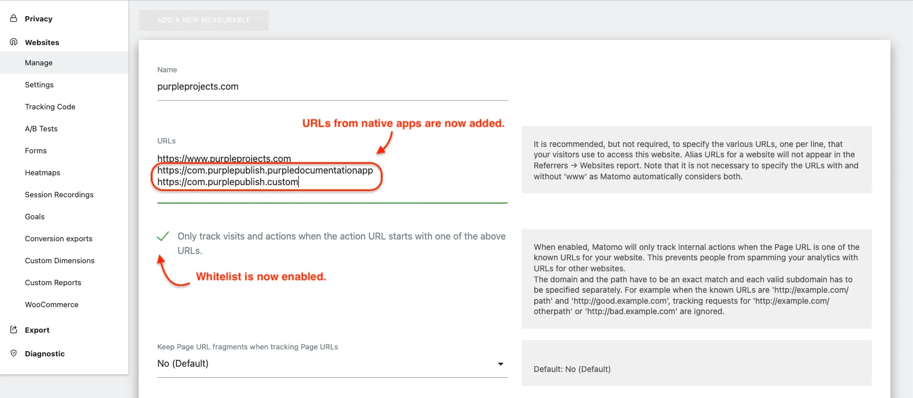913x398 pixels.
Task: Open Custom Dimensions page
Action: 60,260
